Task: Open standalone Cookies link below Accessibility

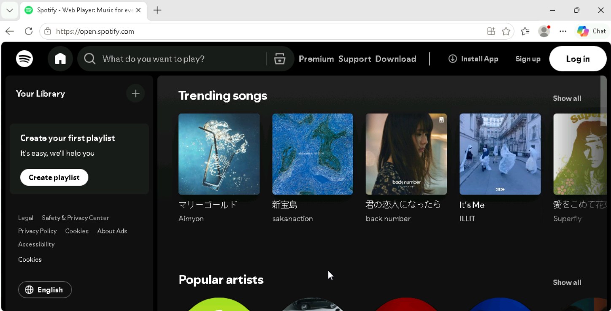Action: (30, 260)
